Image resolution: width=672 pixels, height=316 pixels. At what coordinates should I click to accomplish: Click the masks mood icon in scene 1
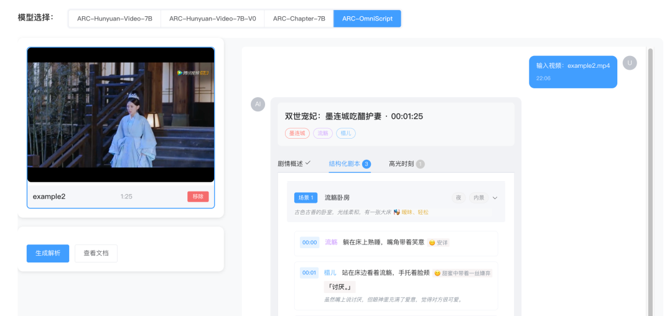396,212
